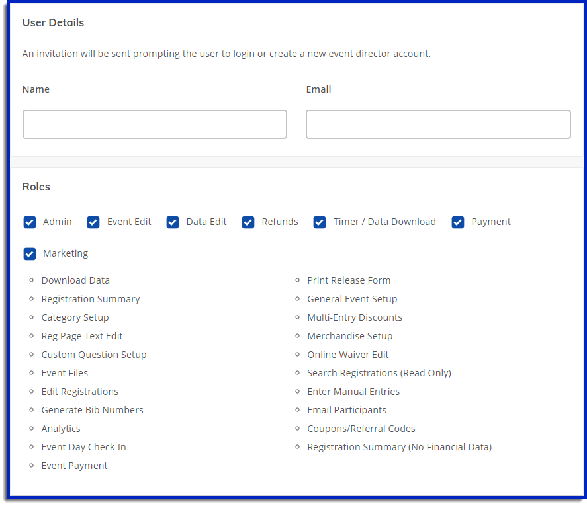587x506 pixels.
Task: Click the Name input field
Action: click(155, 124)
